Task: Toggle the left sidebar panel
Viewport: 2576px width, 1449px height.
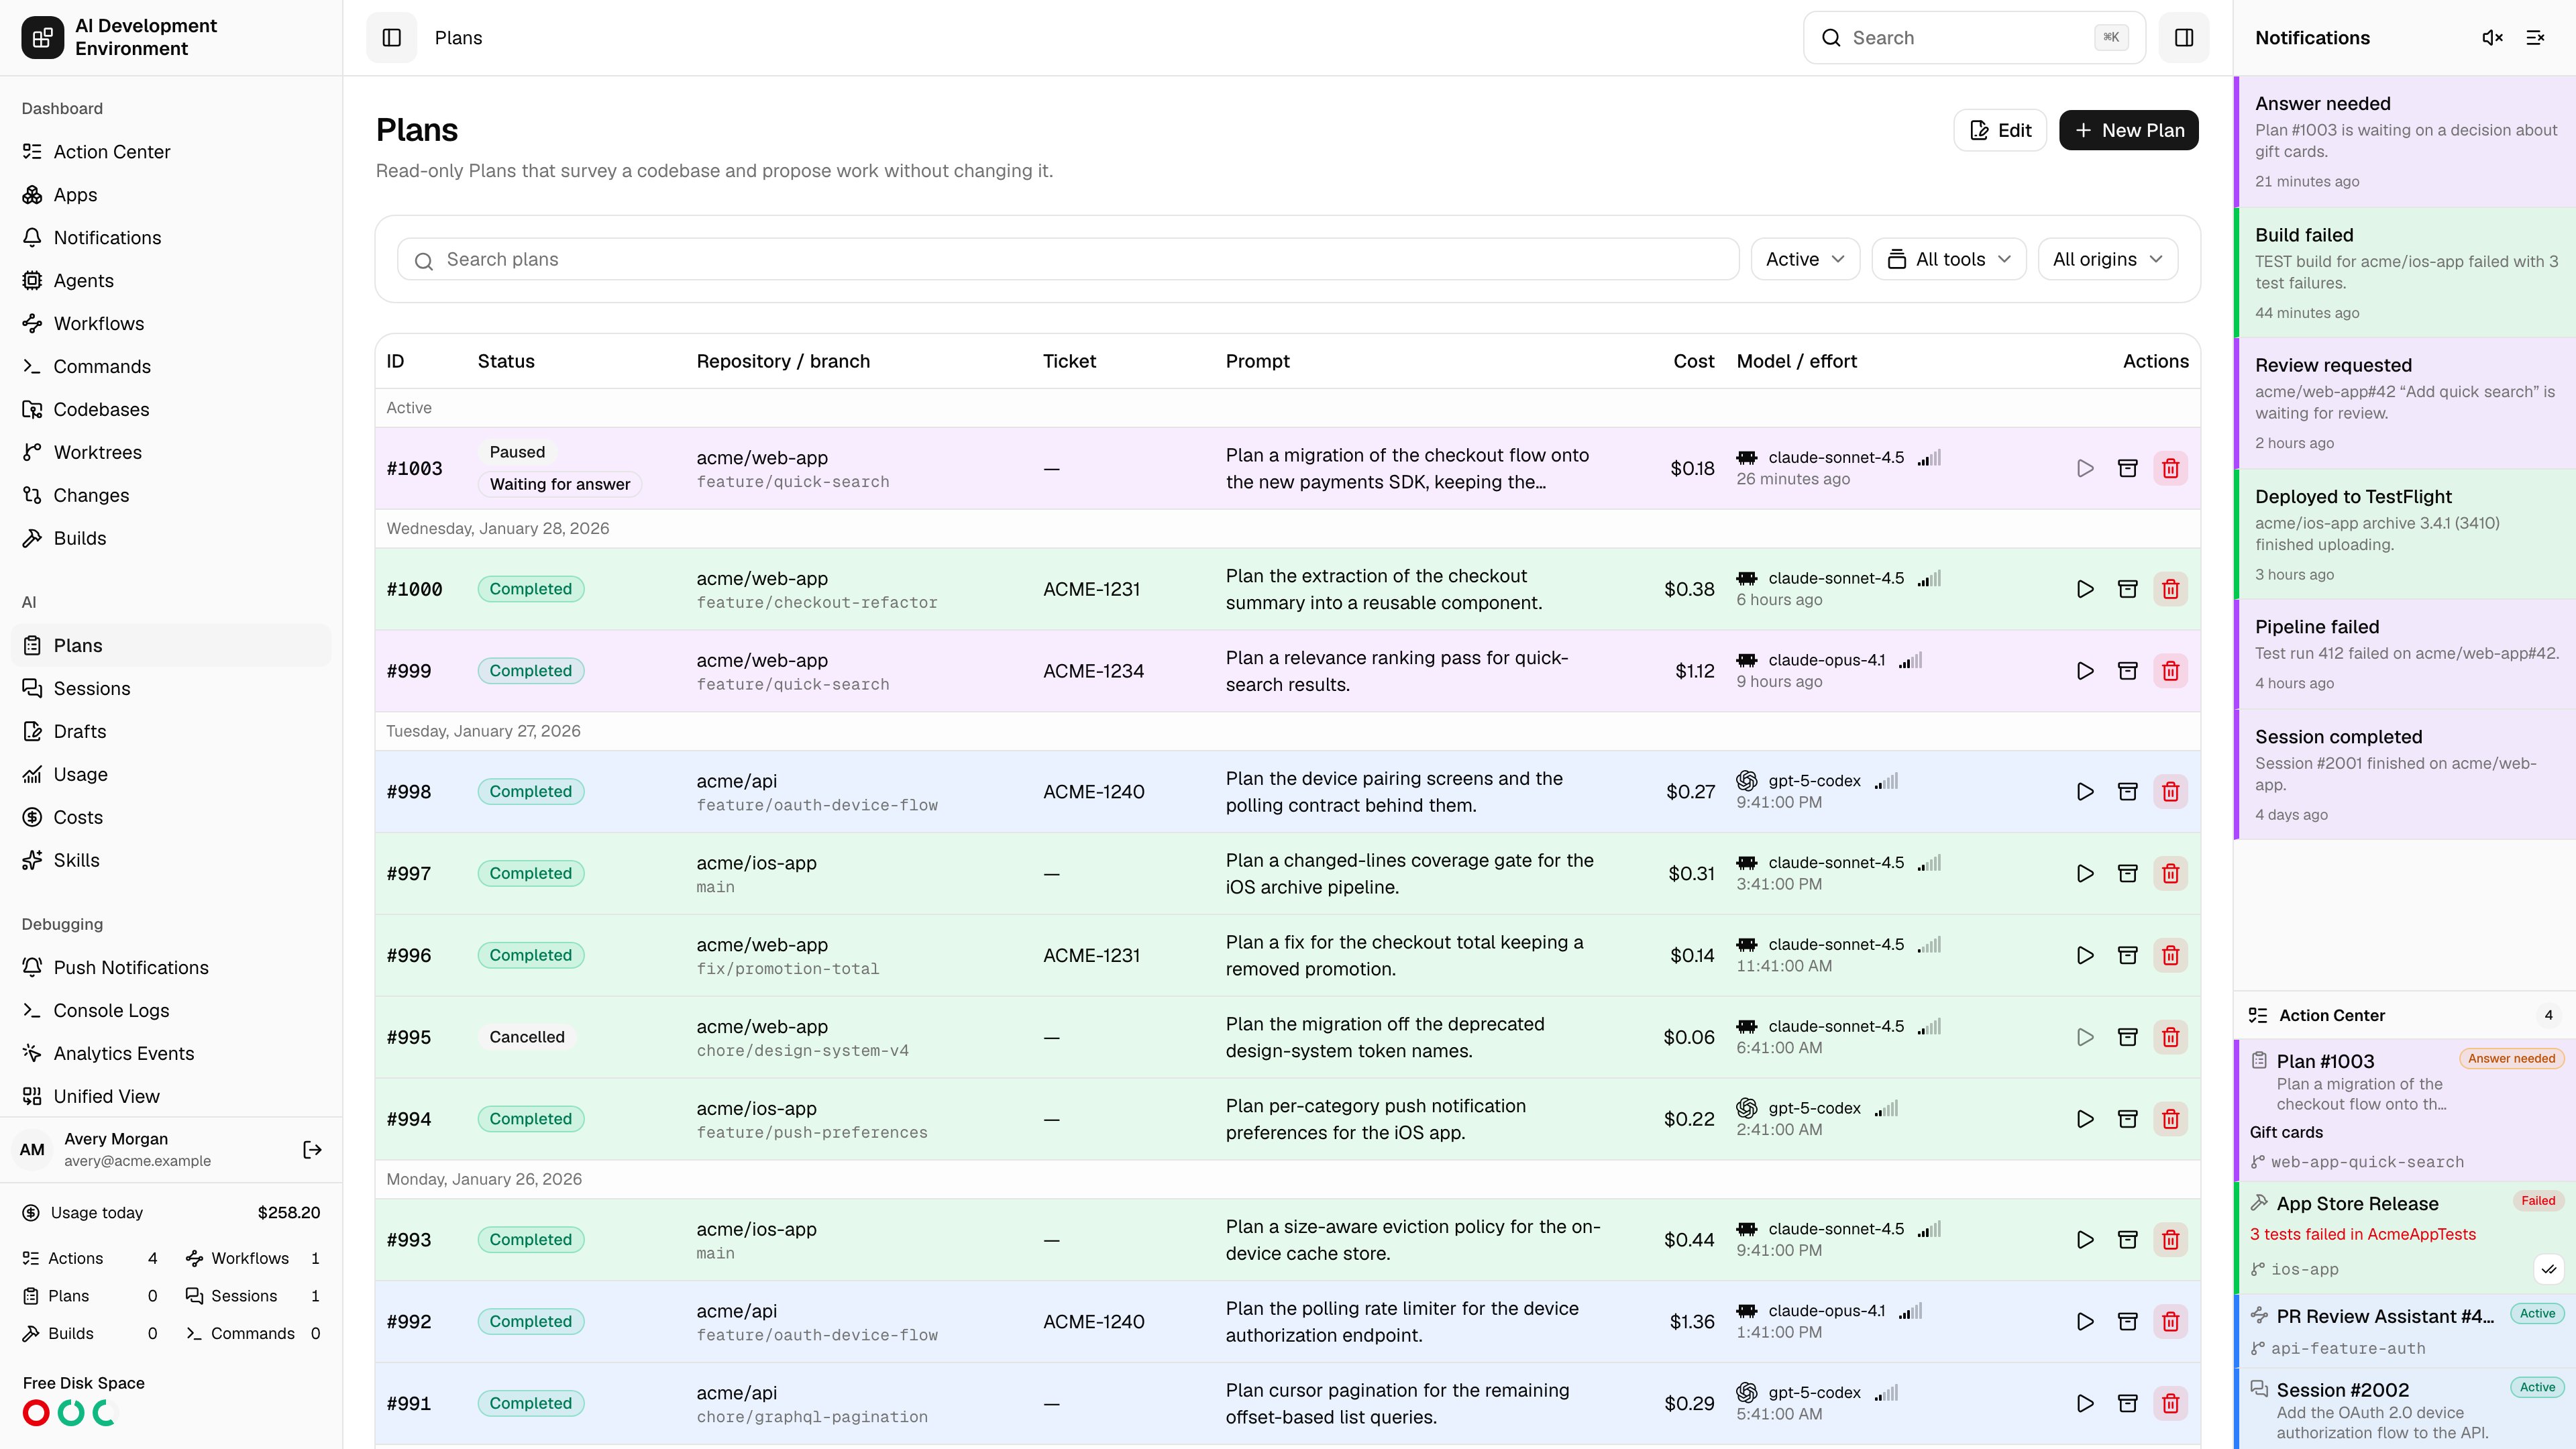Action: pos(391,38)
